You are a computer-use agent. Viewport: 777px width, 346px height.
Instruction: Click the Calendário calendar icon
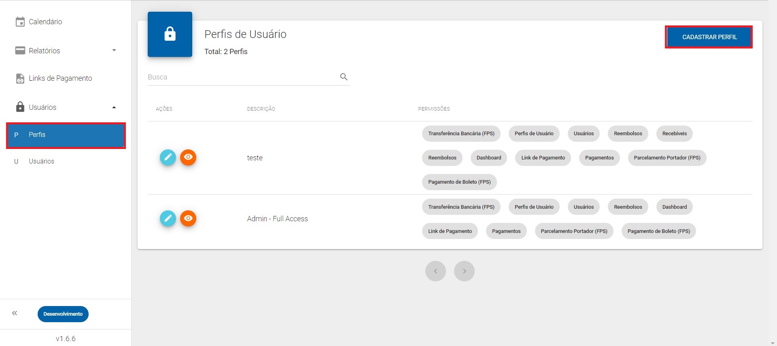(x=20, y=22)
